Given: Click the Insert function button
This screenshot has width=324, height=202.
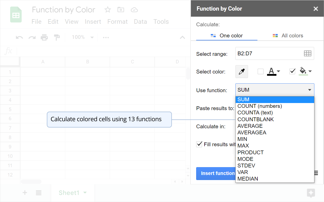Looking at the screenshot, I should [216, 173].
